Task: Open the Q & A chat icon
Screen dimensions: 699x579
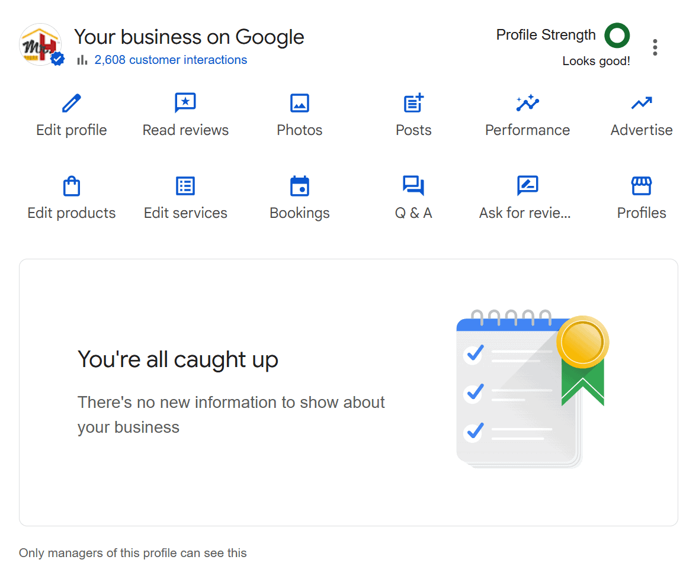Action: 413,186
